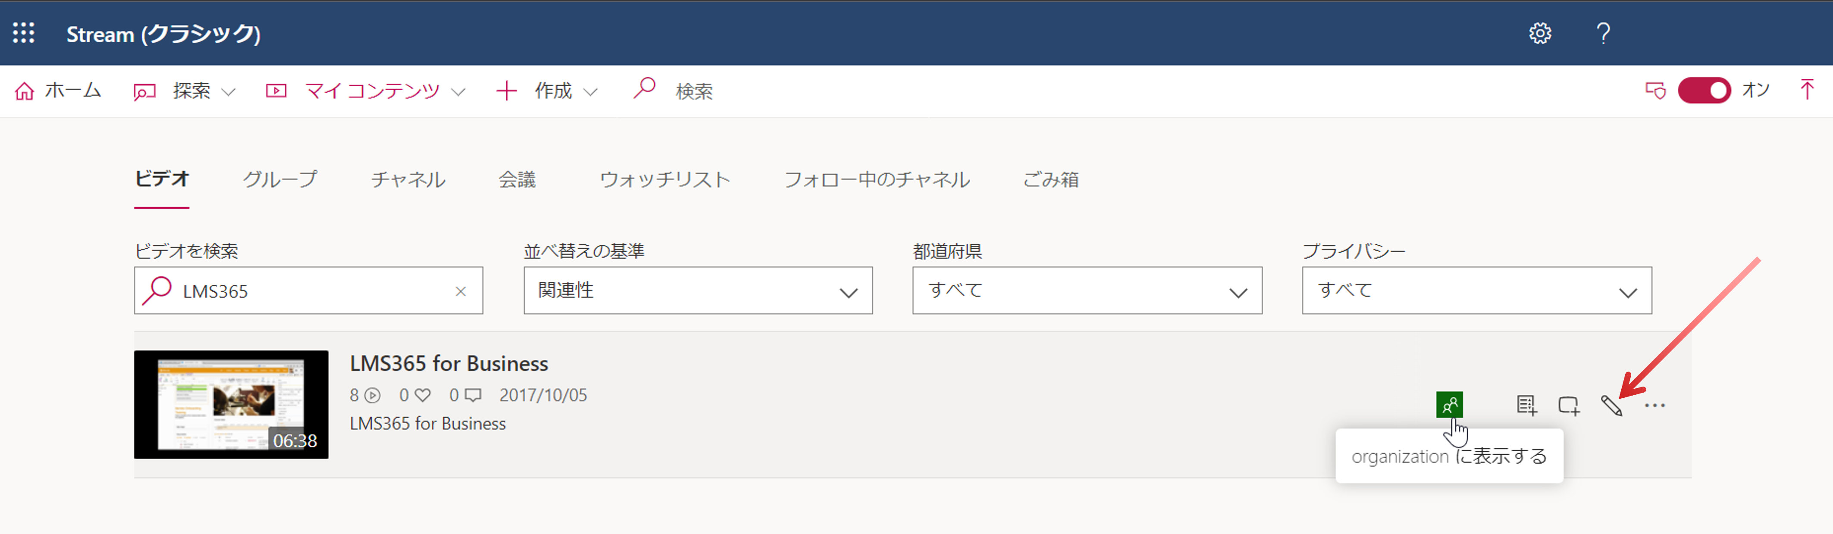Image resolution: width=1833 pixels, height=534 pixels.
Task: Open the app launcher waffle icon
Action: click(x=23, y=33)
